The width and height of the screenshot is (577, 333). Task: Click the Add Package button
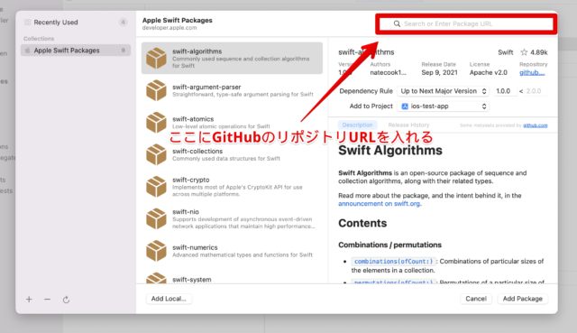pyautogui.click(x=523, y=299)
